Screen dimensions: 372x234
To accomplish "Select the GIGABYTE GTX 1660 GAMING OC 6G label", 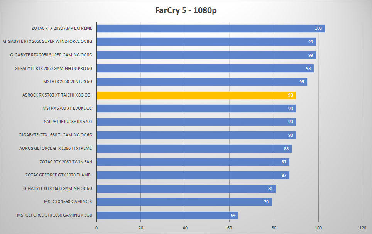I will coord(57,188).
